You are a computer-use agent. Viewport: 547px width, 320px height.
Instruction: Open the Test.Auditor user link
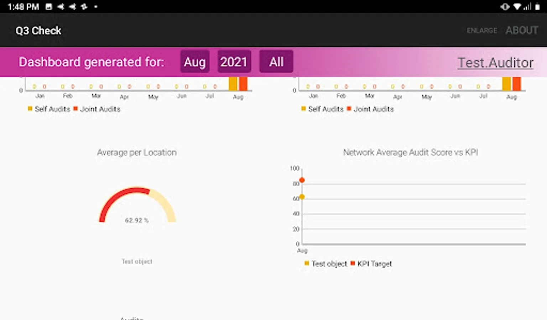tap(495, 63)
